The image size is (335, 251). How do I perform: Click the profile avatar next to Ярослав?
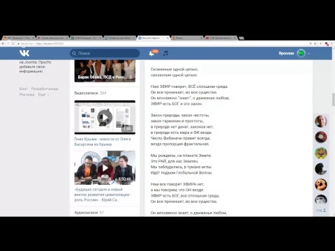(x=301, y=53)
